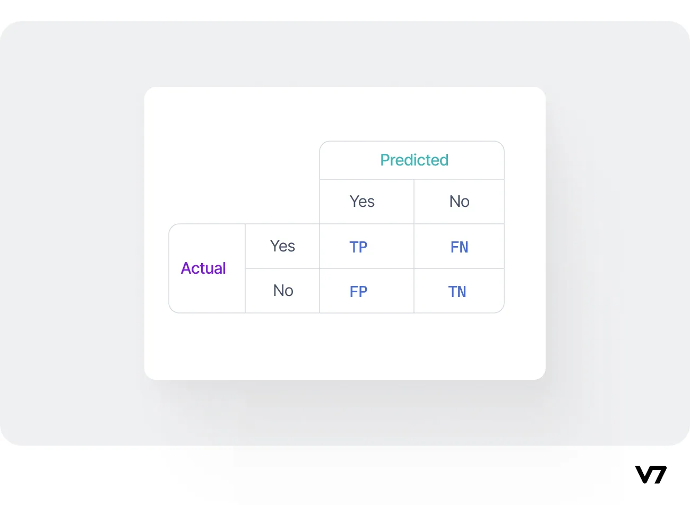
Task: Highlight the false positives abbreviation
Action: 358,292
